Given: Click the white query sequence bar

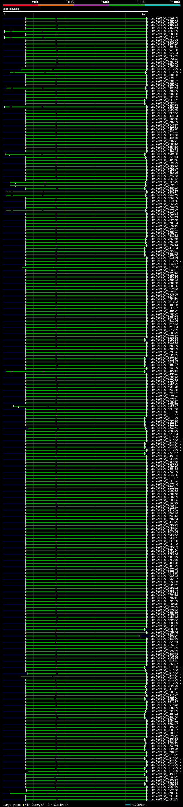Looking at the screenshot, I should pos(75,11).
